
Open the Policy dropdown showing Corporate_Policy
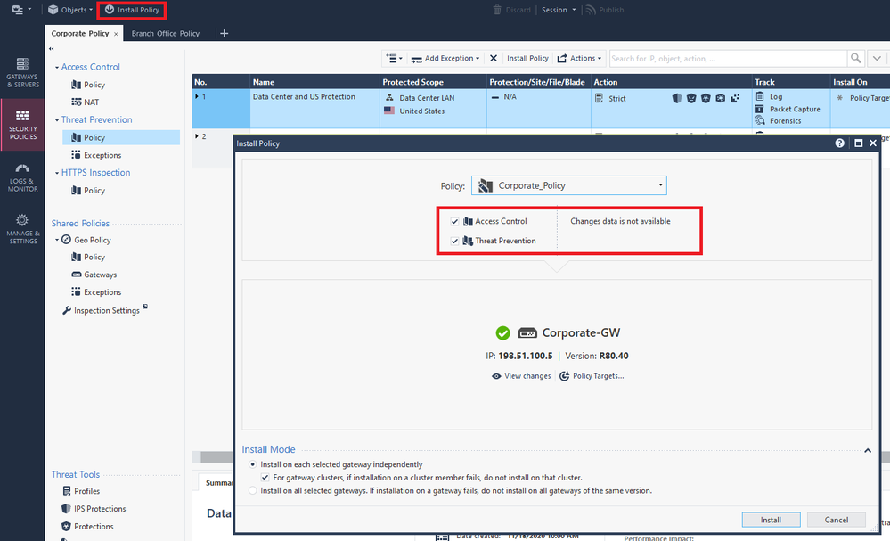pos(568,185)
